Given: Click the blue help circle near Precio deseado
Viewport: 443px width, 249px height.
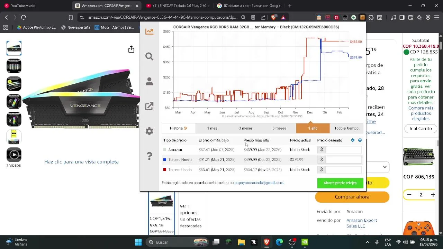Looking at the screenshot, I should click(x=360, y=140).
